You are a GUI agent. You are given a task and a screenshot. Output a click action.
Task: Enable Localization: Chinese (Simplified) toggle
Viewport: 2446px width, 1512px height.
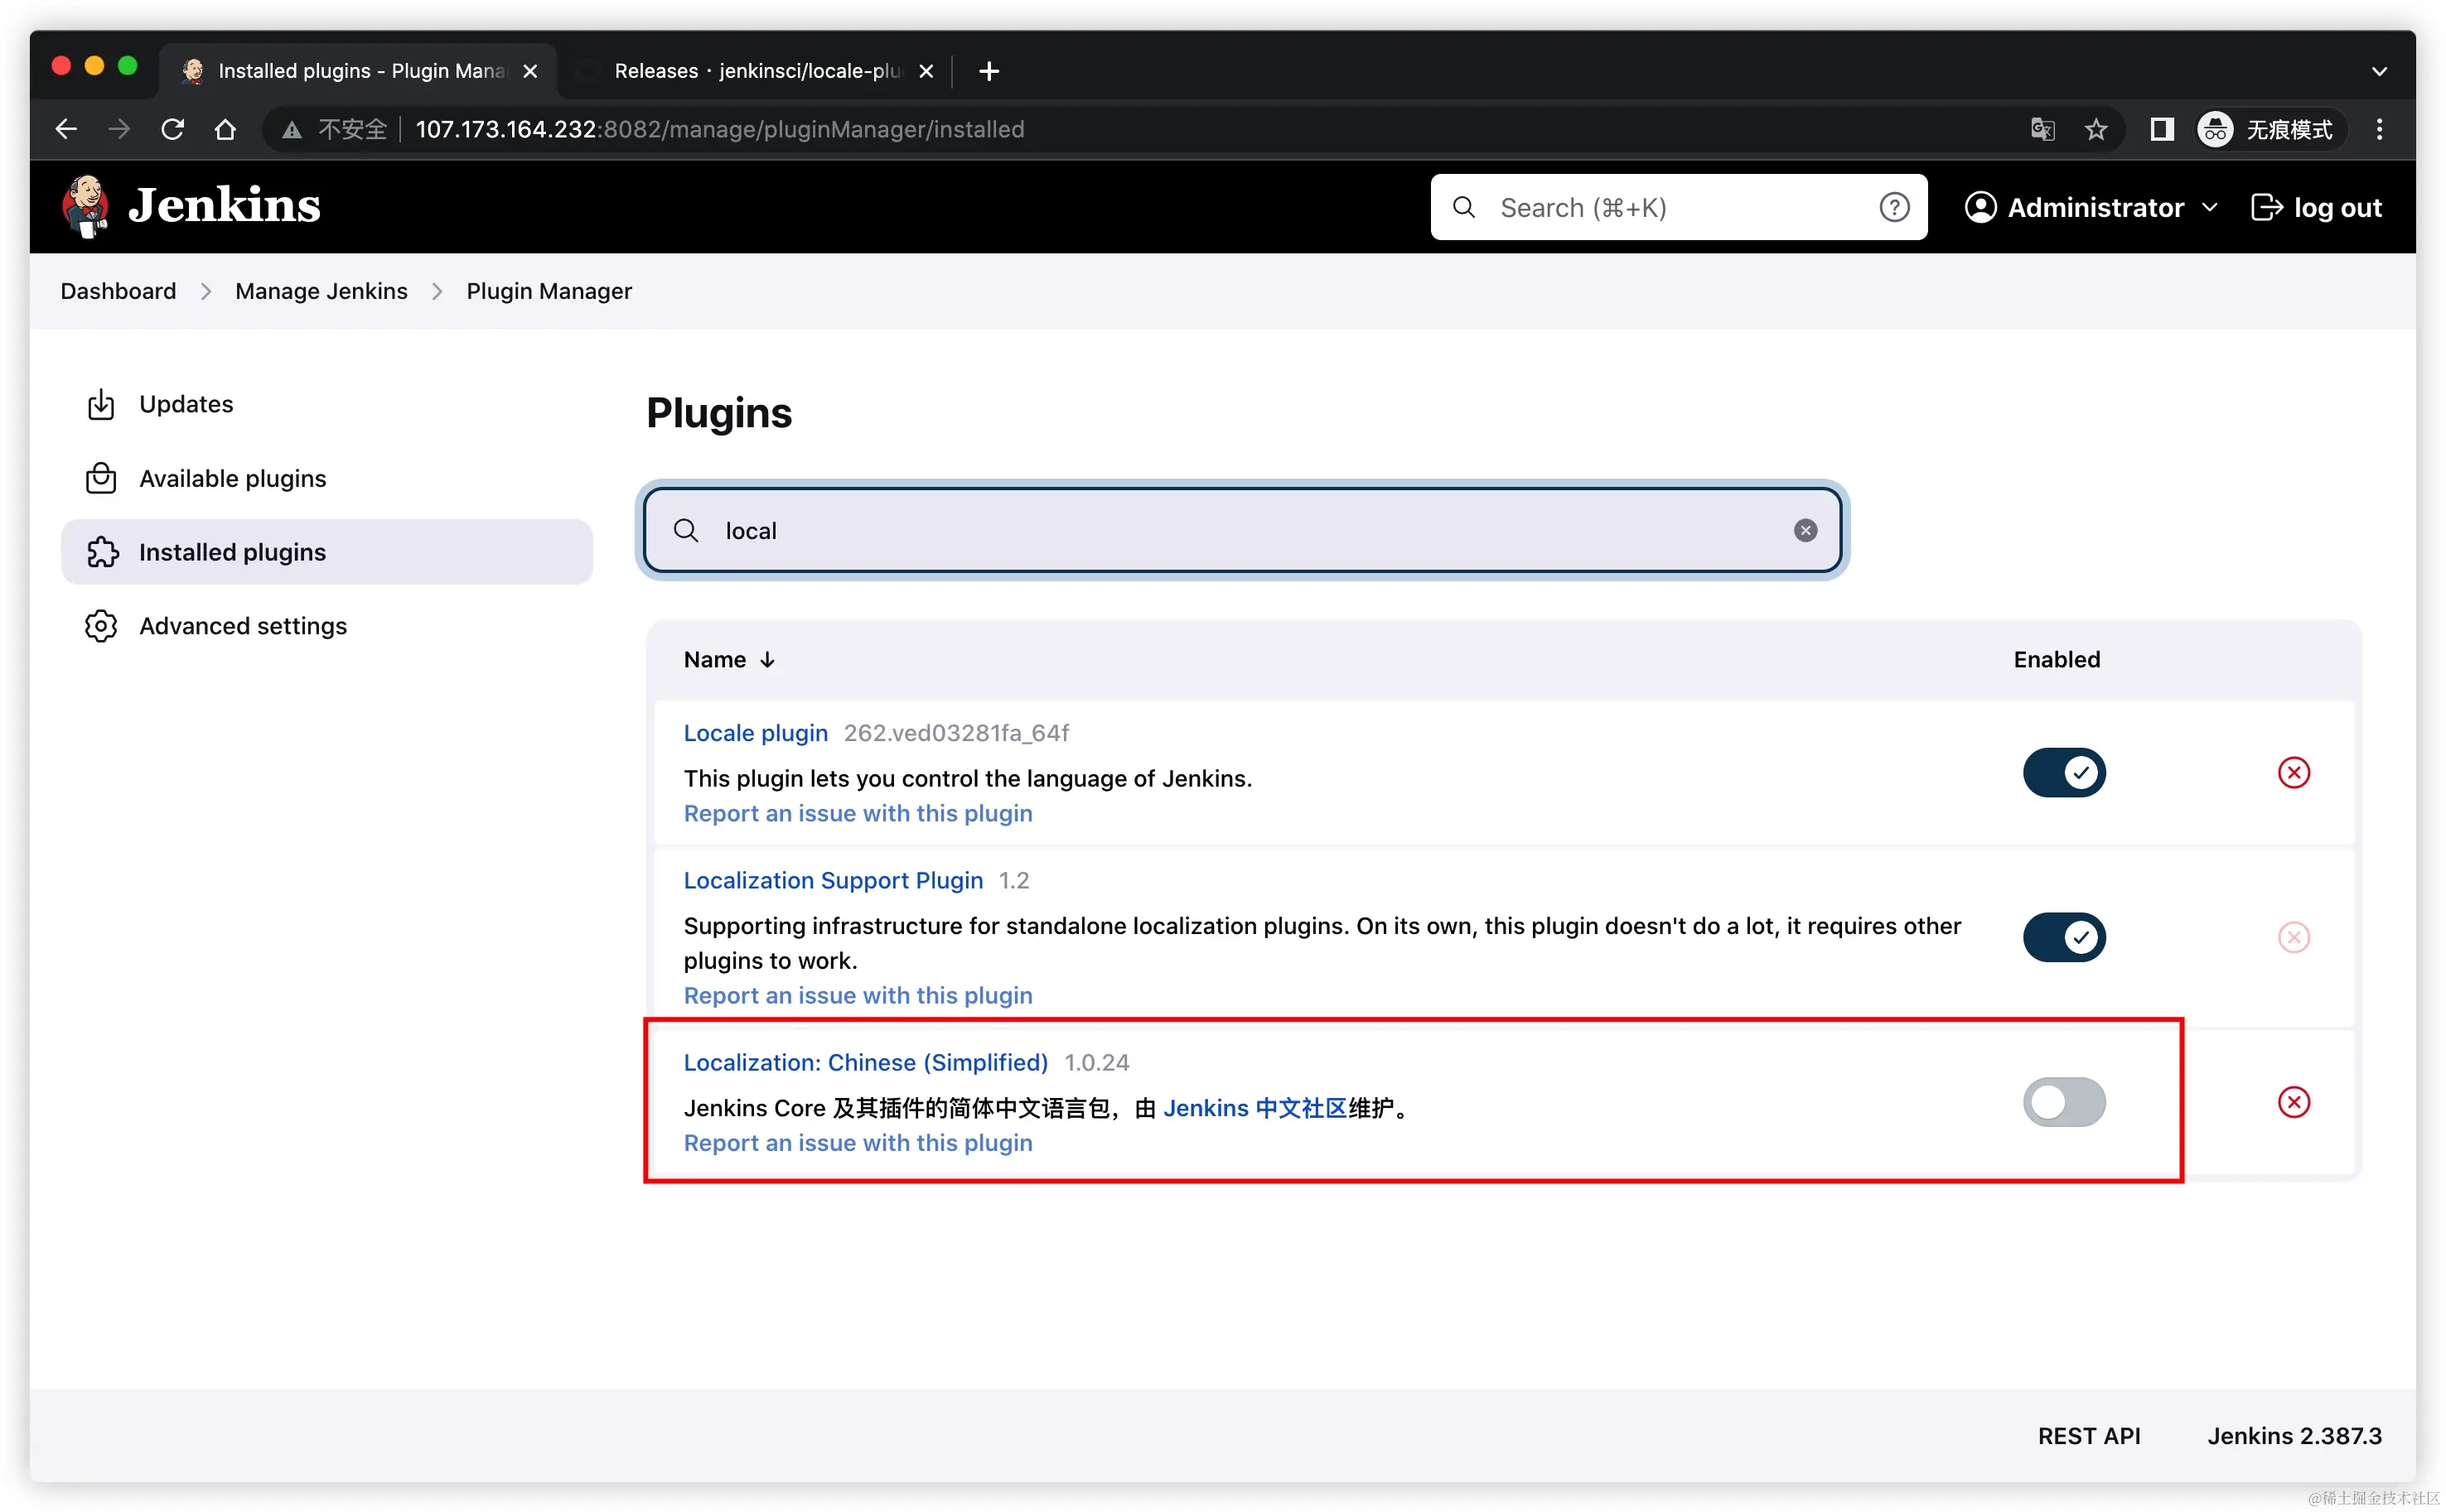click(x=2064, y=1102)
